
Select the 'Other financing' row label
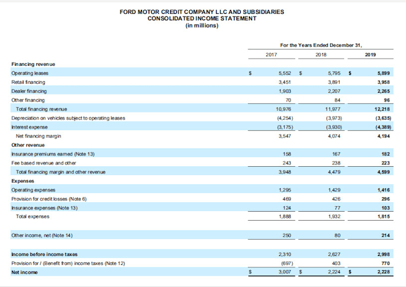point(28,100)
